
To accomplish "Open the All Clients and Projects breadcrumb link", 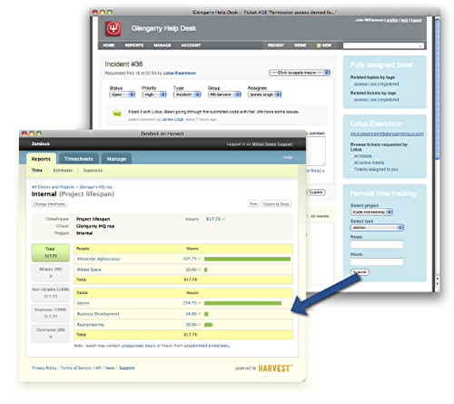I will point(53,187).
